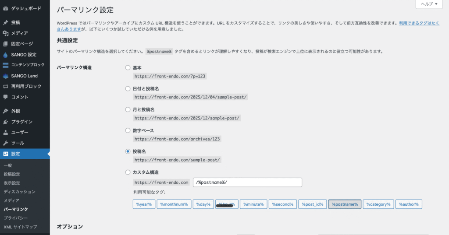Click the Fixed Pages icon in sidebar
This screenshot has height=235, width=449.
(5, 44)
